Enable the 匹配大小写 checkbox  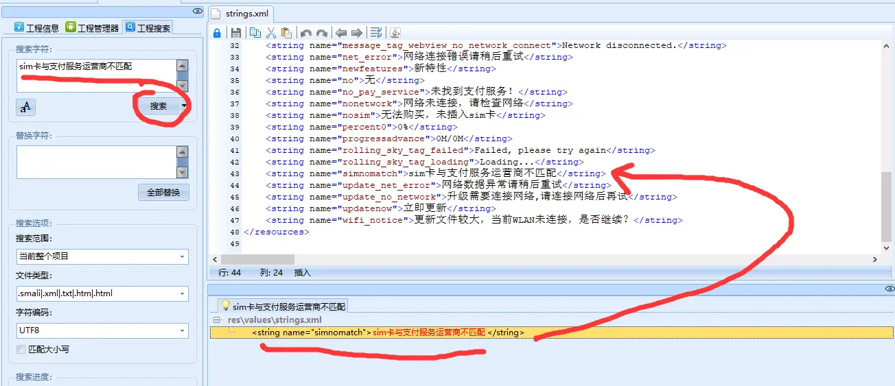coord(21,350)
